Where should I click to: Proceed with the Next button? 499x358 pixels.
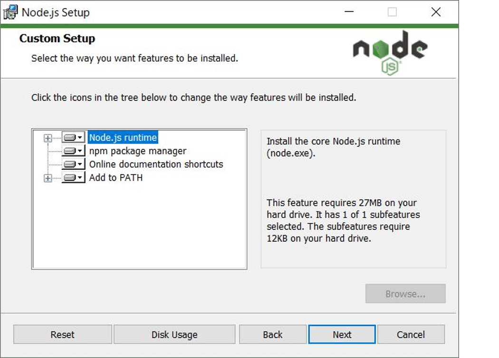[x=342, y=334]
